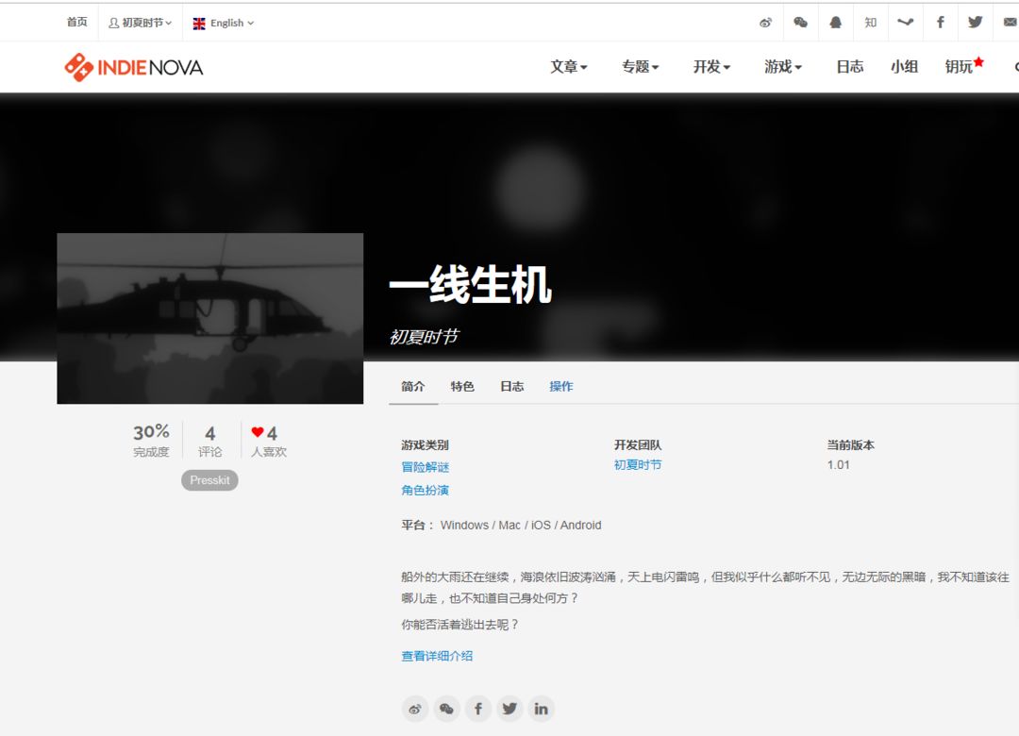Image resolution: width=1019 pixels, height=736 pixels.
Task: Open the QQ bell icon in top bar
Action: click(x=836, y=23)
